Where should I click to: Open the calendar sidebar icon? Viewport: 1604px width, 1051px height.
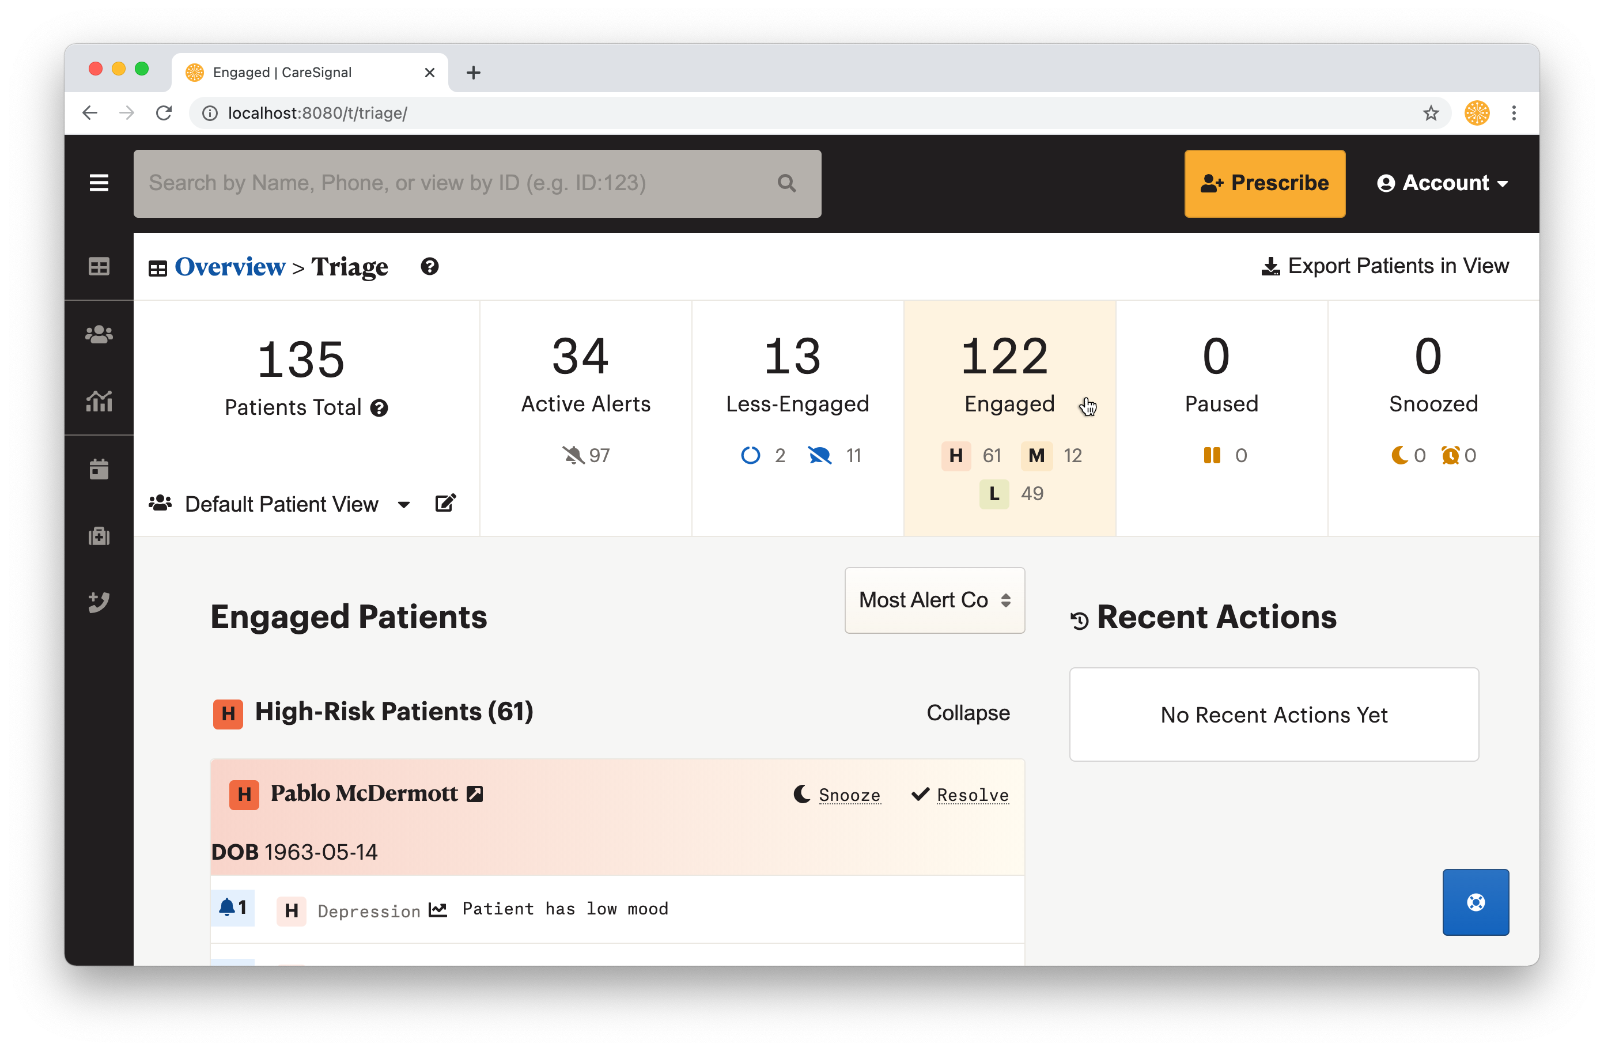[x=99, y=468]
